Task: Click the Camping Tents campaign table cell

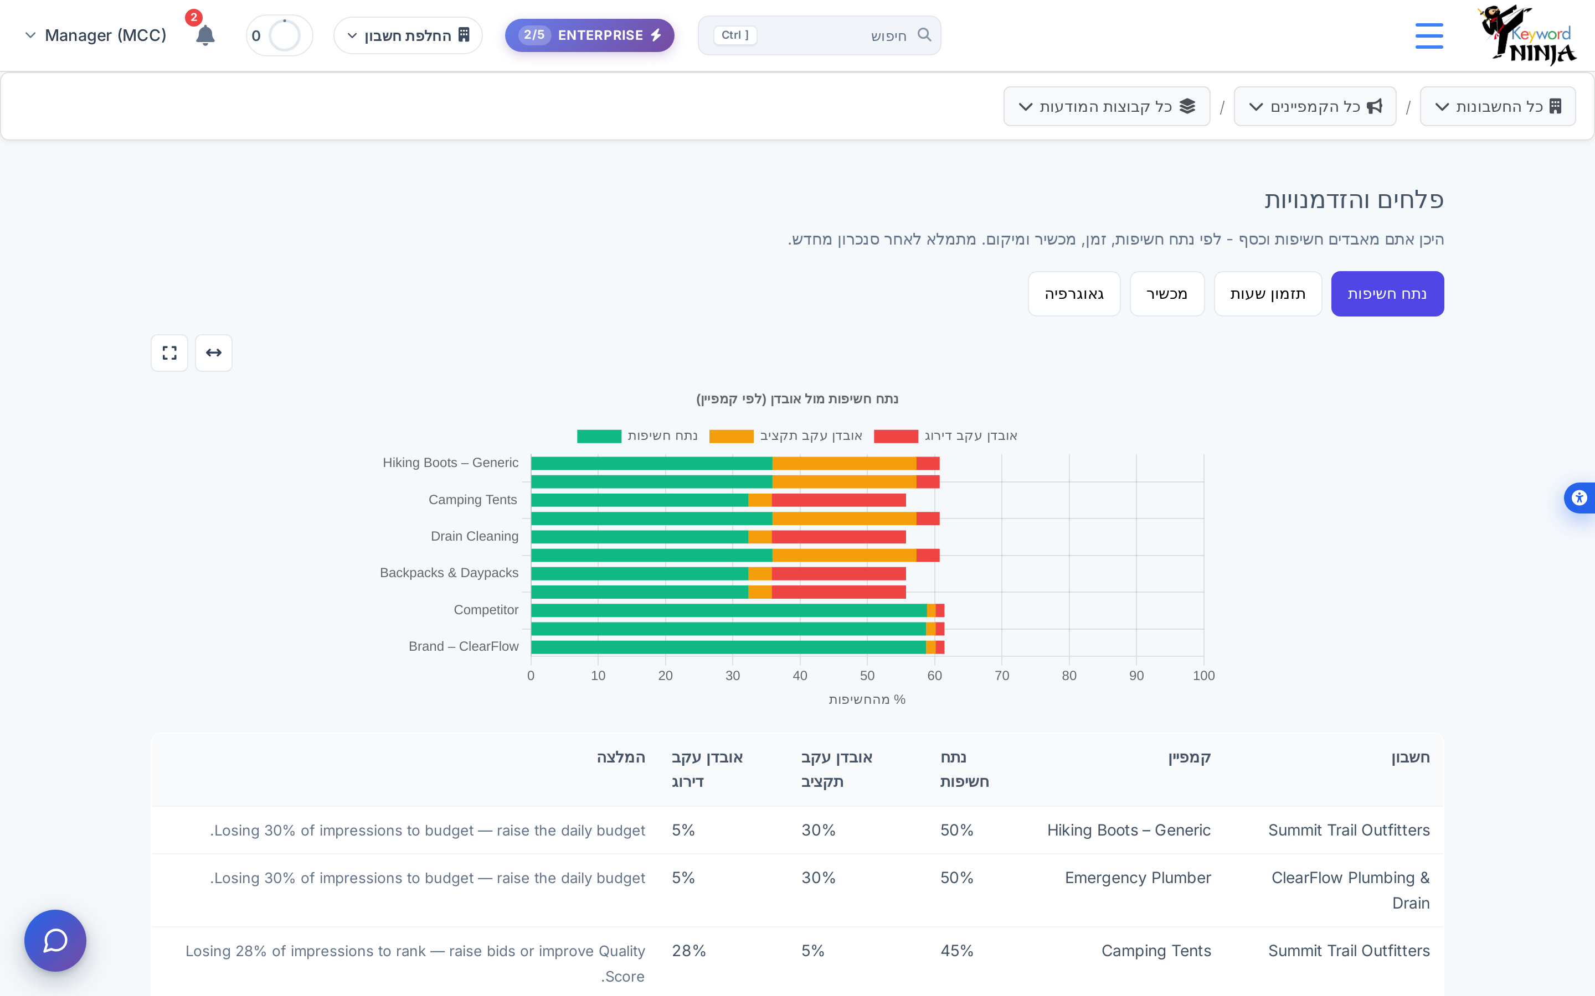Action: (x=1156, y=951)
